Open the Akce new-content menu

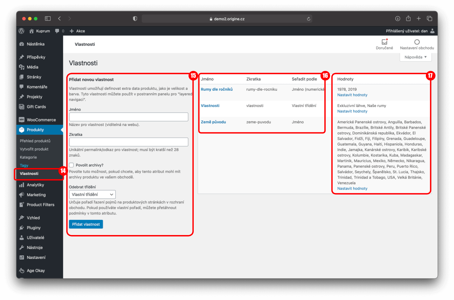coord(77,31)
